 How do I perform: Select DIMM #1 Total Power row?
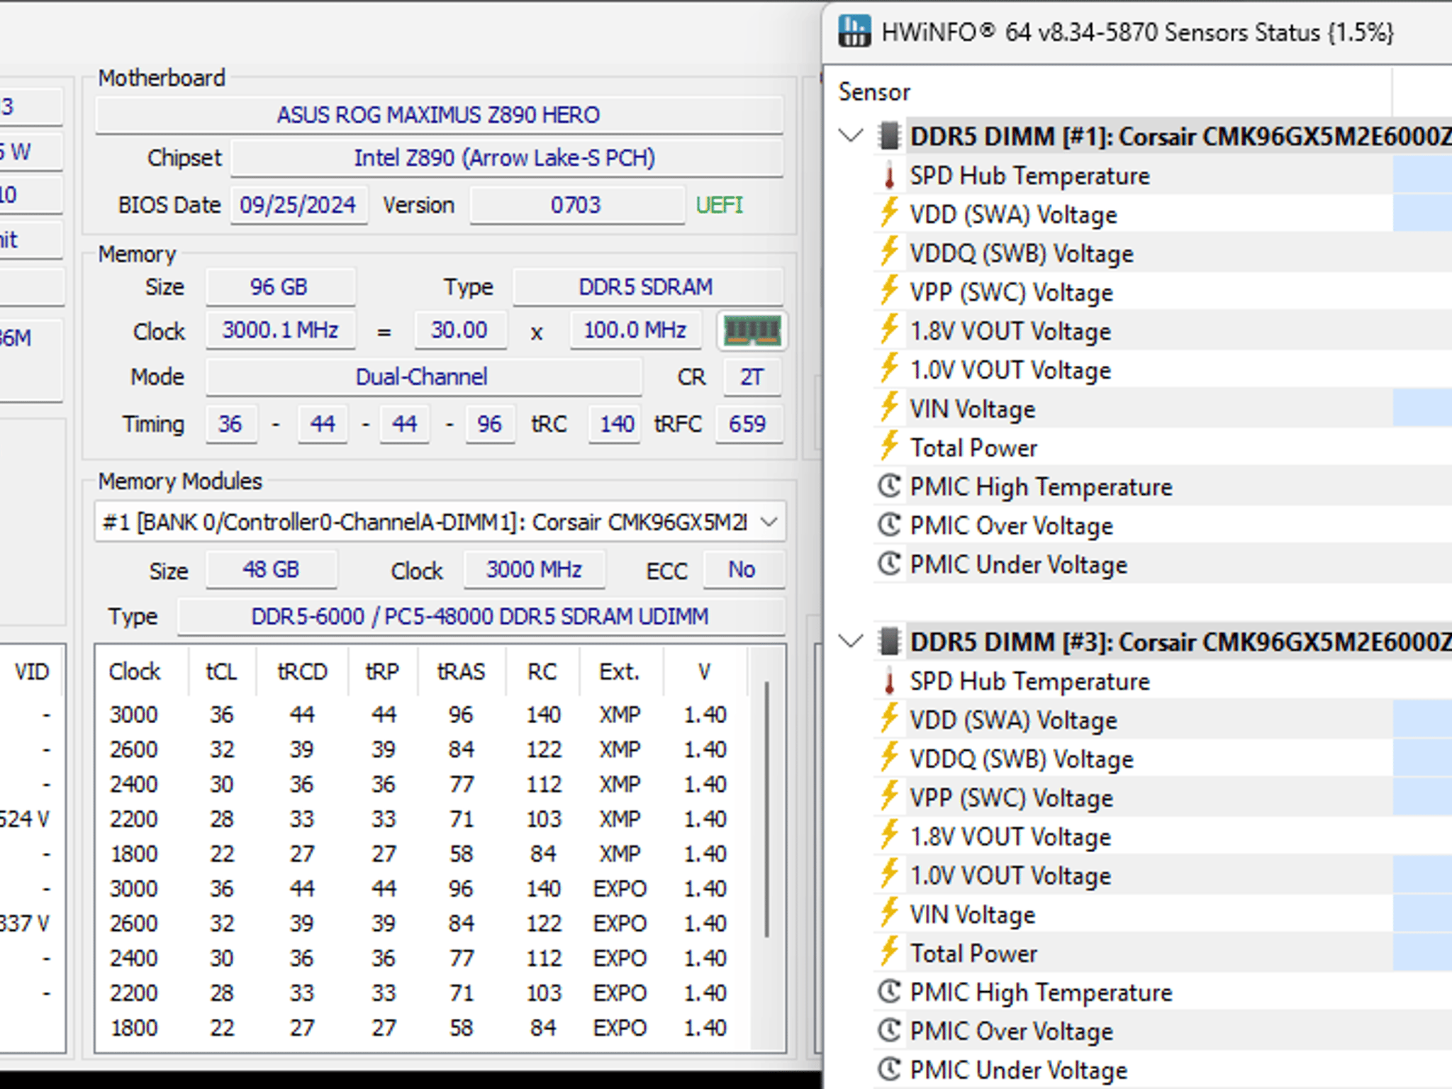click(1163, 447)
